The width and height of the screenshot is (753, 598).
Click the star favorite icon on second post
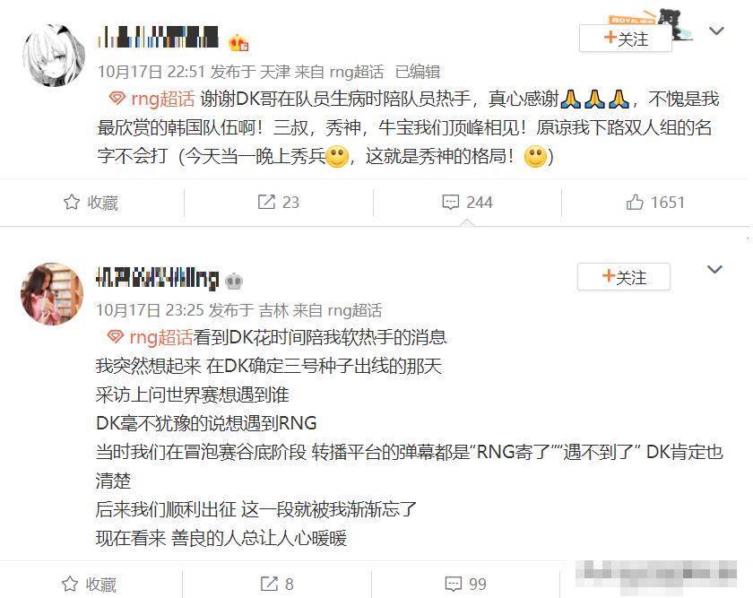pyautogui.click(x=70, y=584)
